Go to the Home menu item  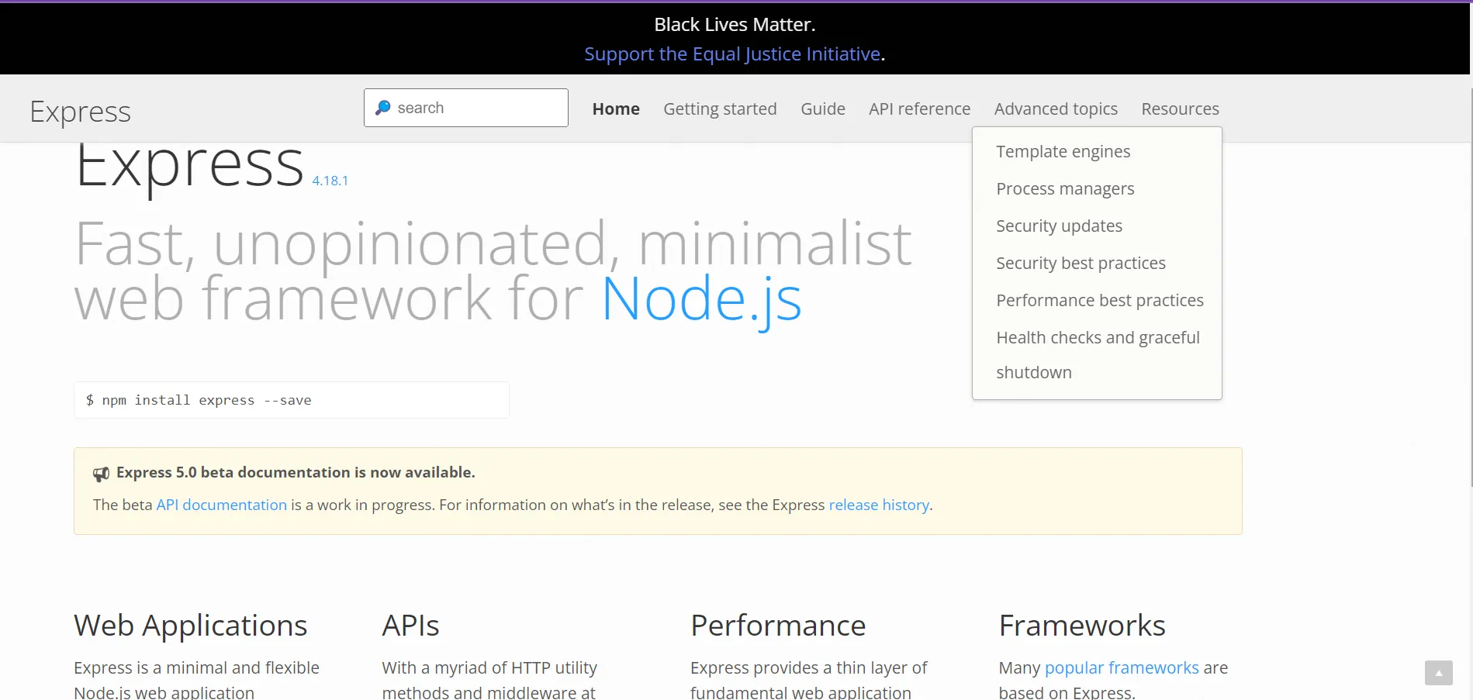616,109
